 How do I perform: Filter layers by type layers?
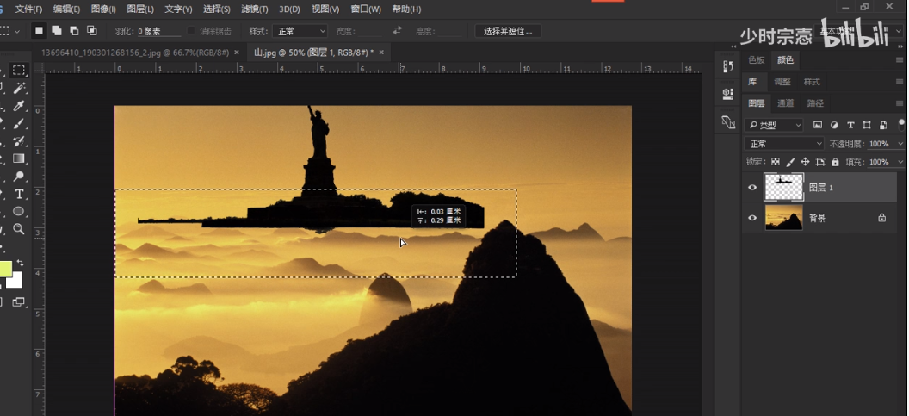click(850, 125)
